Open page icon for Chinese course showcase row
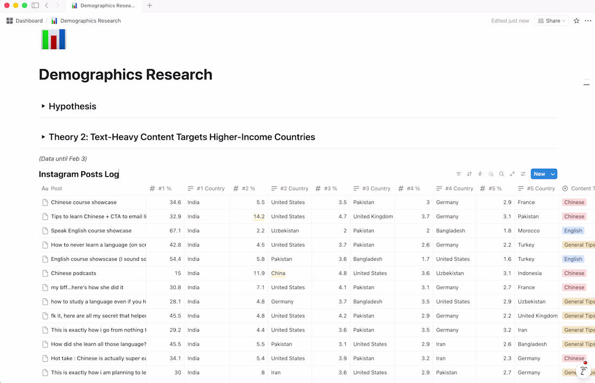Image resolution: width=595 pixels, height=383 pixels. pos(45,202)
